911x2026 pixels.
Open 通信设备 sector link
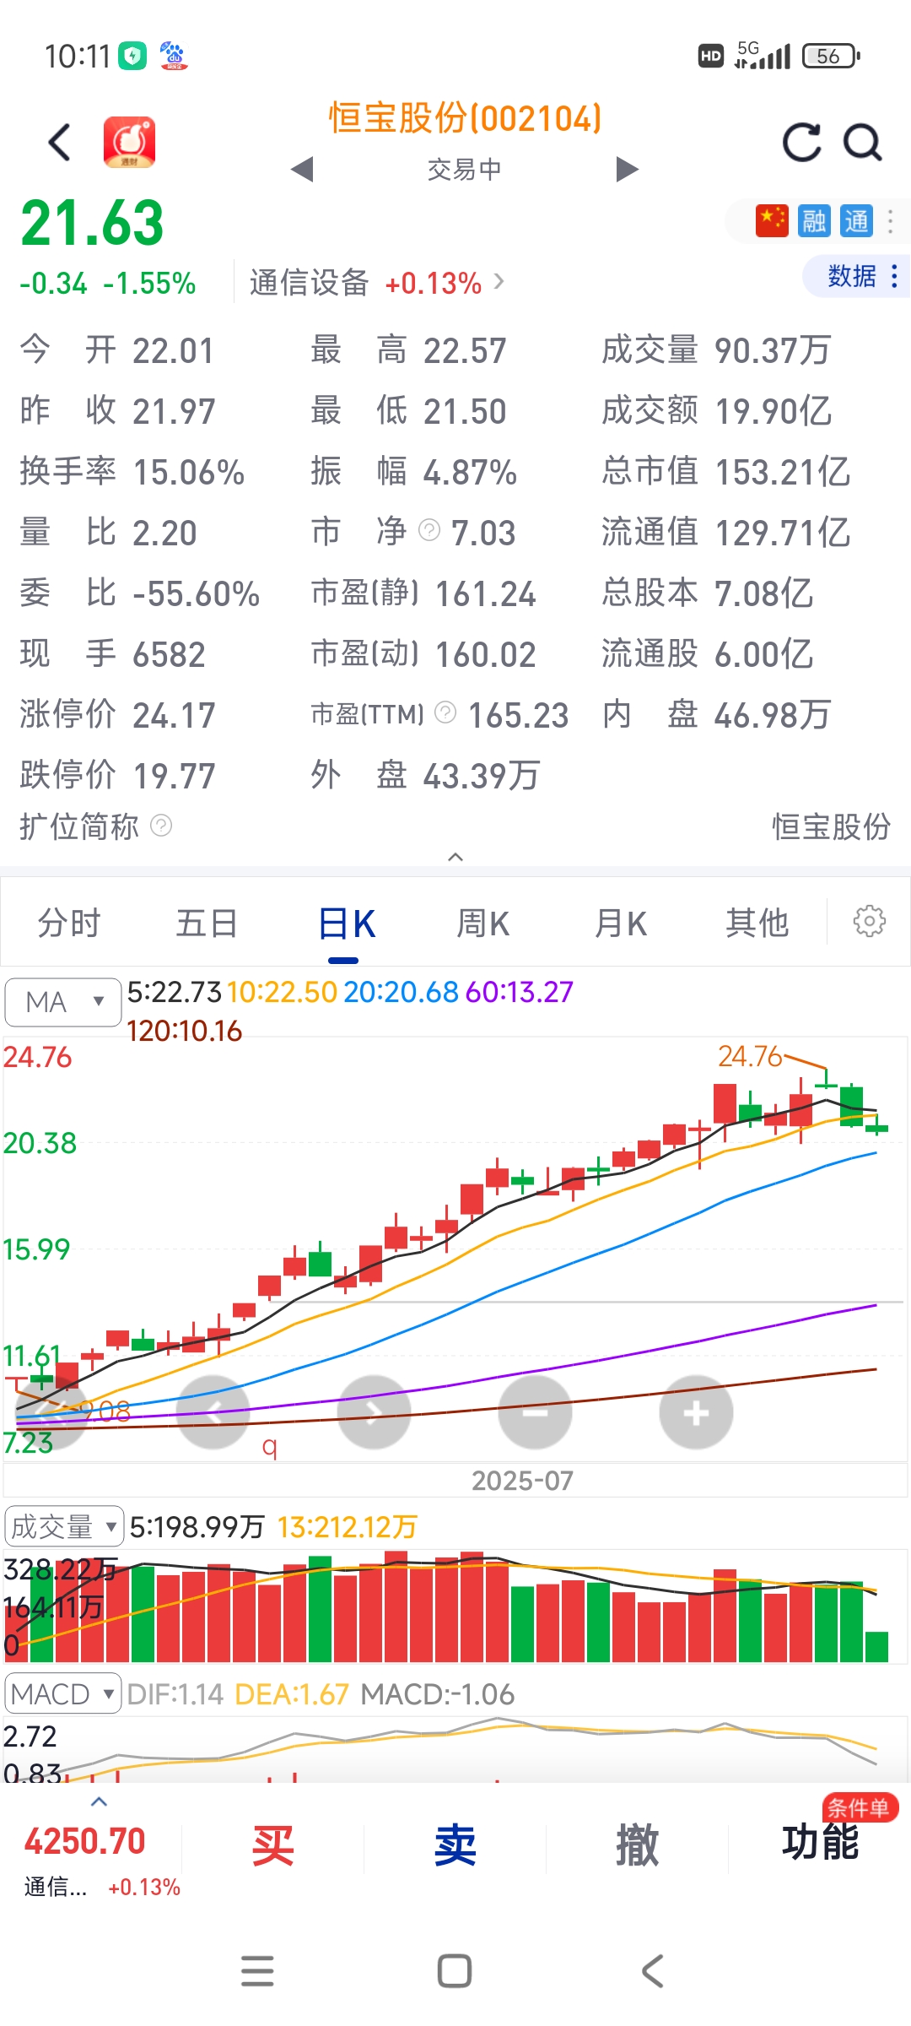click(377, 283)
